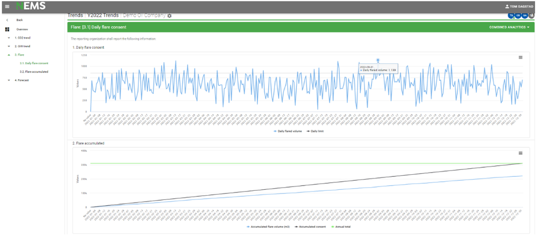Click the Back link in sidebar
The height and width of the screenshot is (238, 536).
coord(19,20)
